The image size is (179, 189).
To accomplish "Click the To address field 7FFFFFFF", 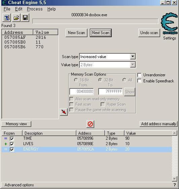I will point(110,91).
